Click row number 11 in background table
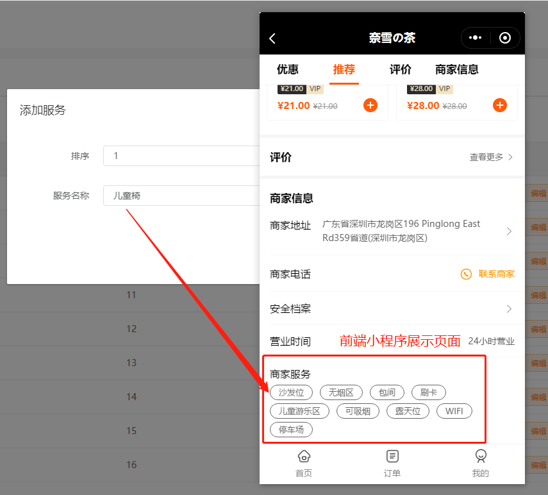The height and width of the screenshot is (495, 548). click(131, 295)
